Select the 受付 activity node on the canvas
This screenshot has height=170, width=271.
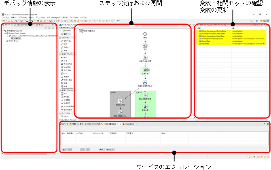point(145,46)
